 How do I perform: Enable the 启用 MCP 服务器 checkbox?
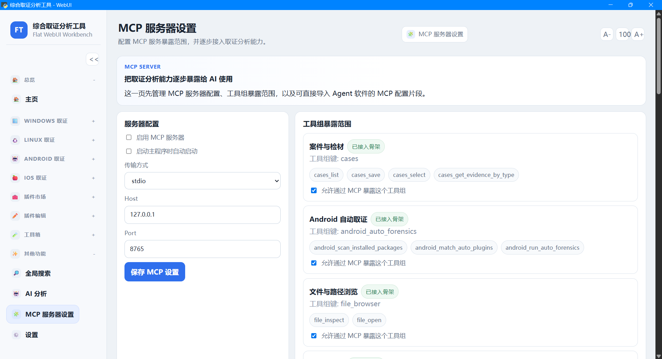(x=129, y=137)
